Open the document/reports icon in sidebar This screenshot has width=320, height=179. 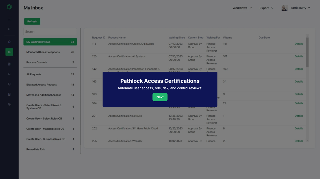click(x=9, y=64)
